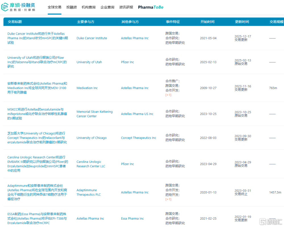Click the 更新时间 column header
Image resolution: width=284 pixels, height=227 pixels.
[x=242, y=22]
